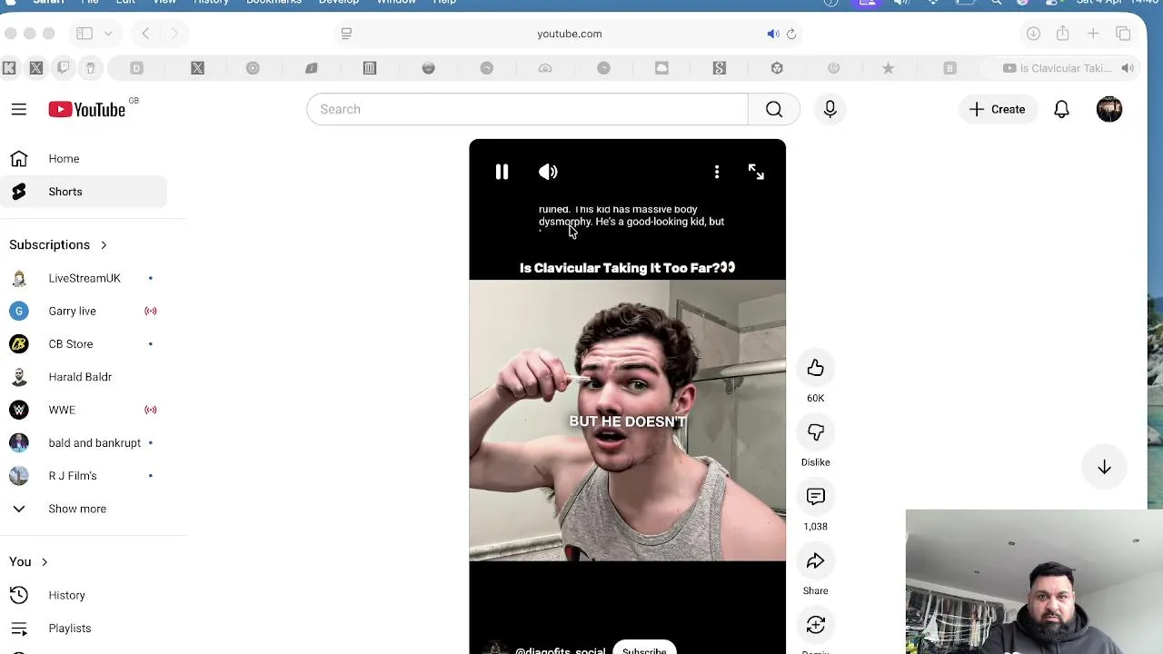The width and height of the screenshot is (1163, 654).
Task: Open the Bookmarks menu in the menu bar
Action: 273,2
